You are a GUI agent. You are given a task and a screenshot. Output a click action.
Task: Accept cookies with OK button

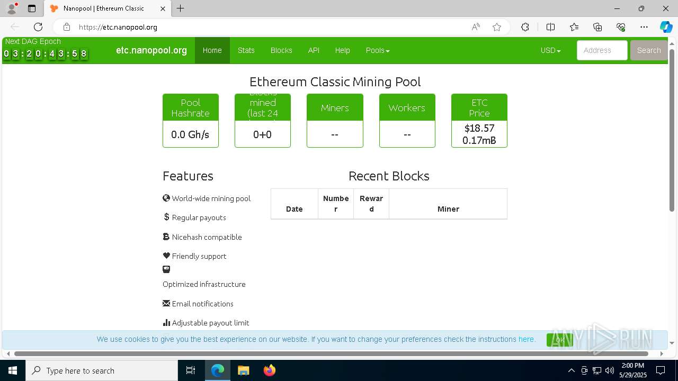point(560,340)
